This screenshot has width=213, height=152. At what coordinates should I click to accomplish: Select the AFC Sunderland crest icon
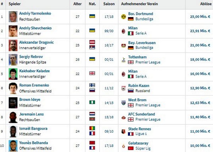click(123, 117)
